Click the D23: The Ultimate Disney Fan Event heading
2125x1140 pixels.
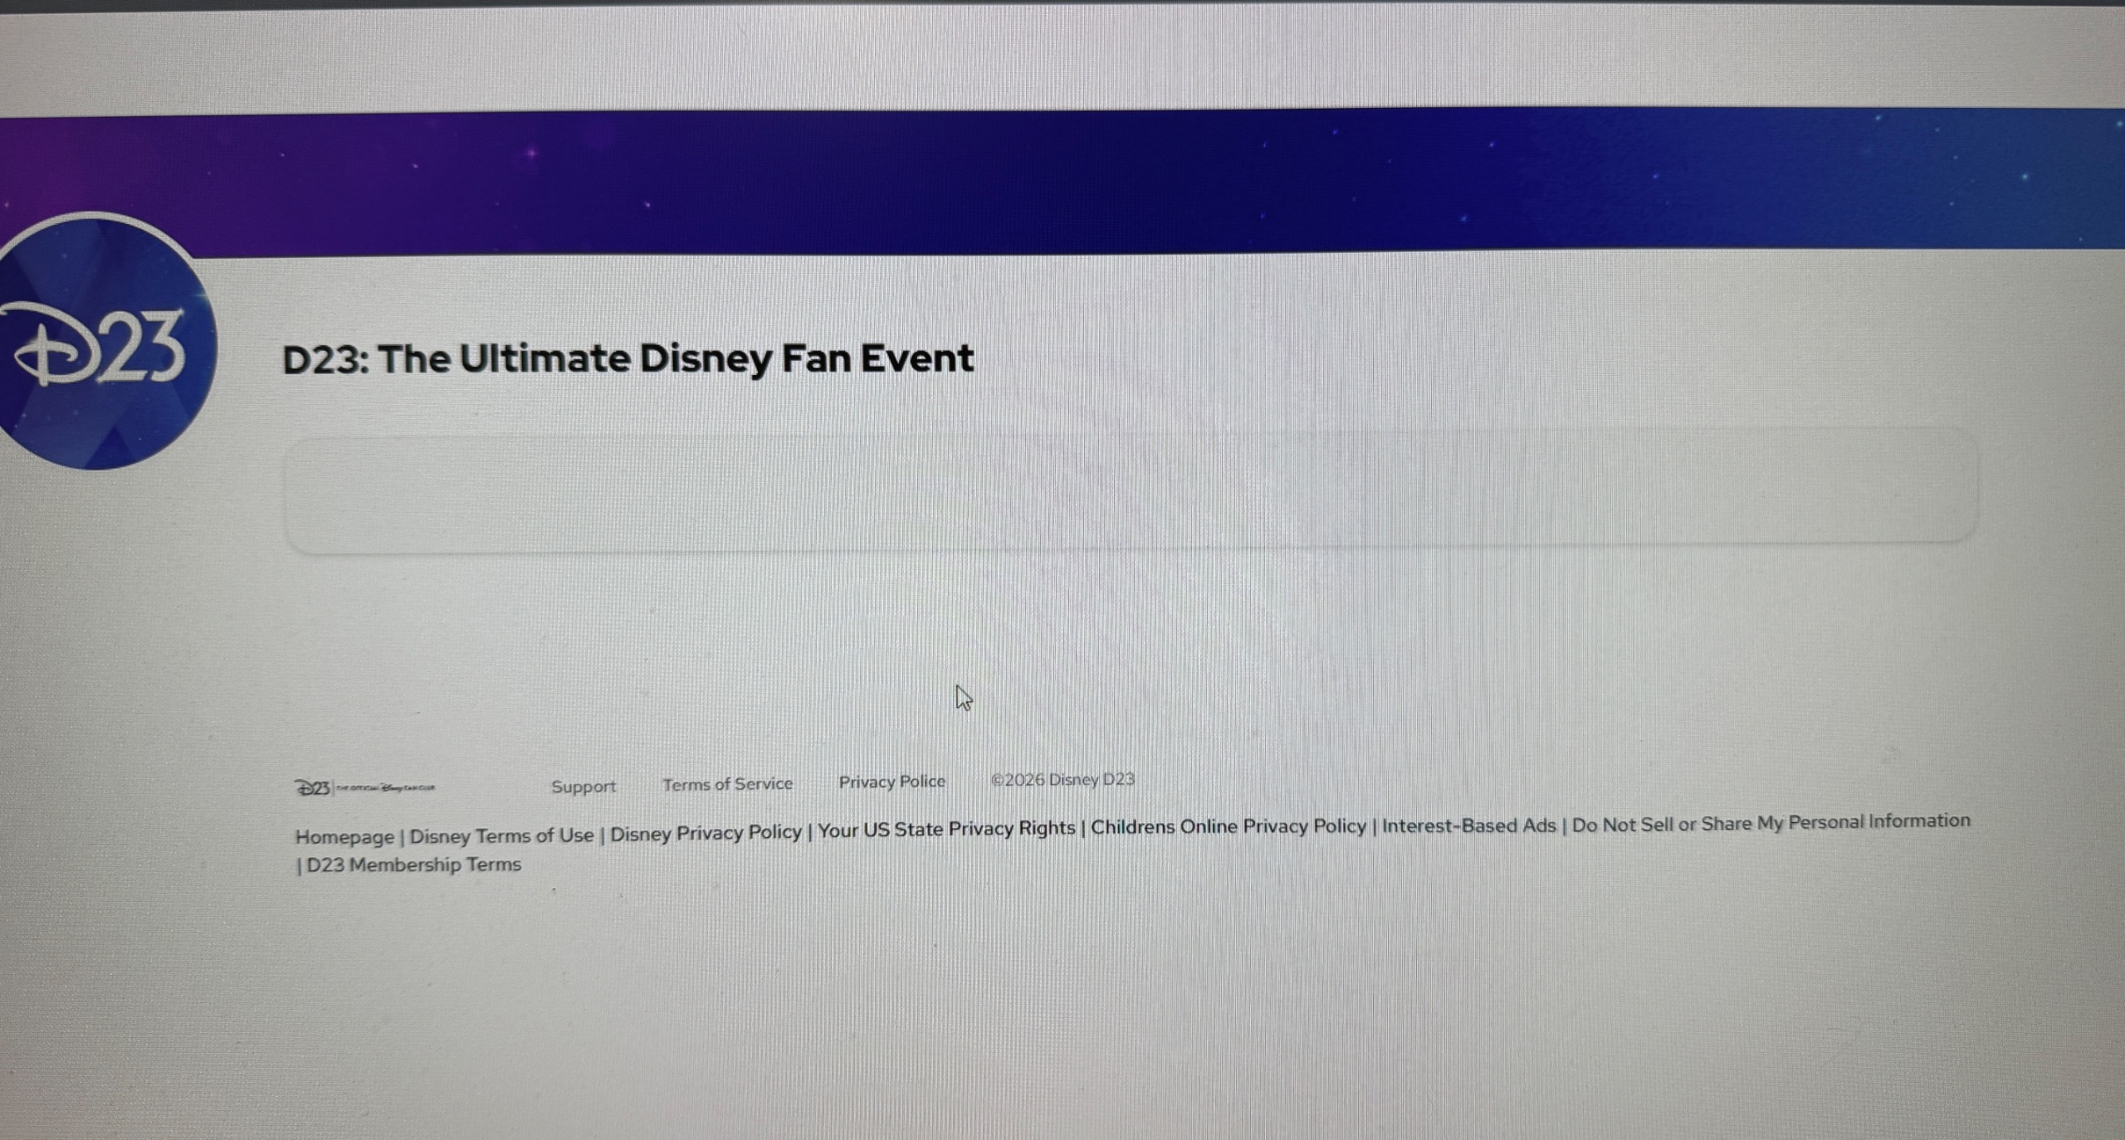pyautogui.click(x=628, y=359)
